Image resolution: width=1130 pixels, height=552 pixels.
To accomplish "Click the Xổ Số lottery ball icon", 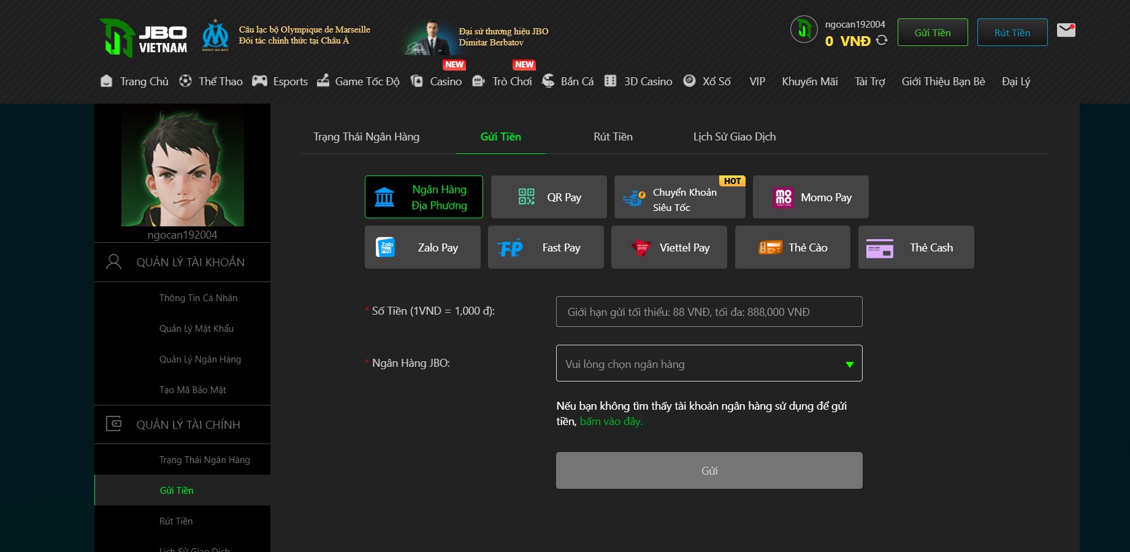I will click(689, 80).
